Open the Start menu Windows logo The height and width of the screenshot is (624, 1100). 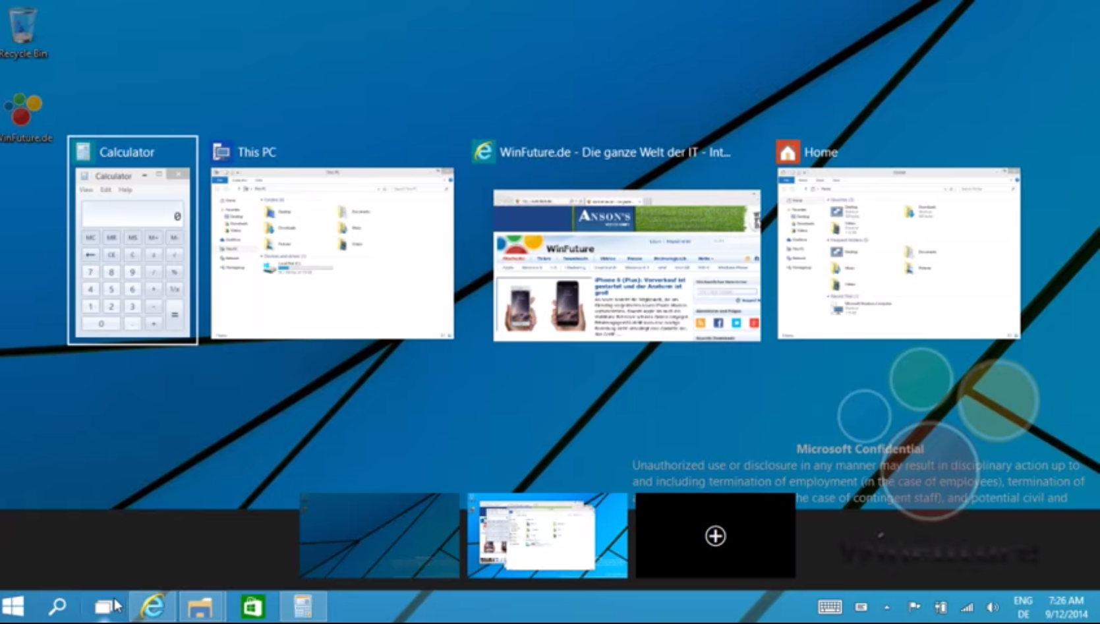click(13, 606)
